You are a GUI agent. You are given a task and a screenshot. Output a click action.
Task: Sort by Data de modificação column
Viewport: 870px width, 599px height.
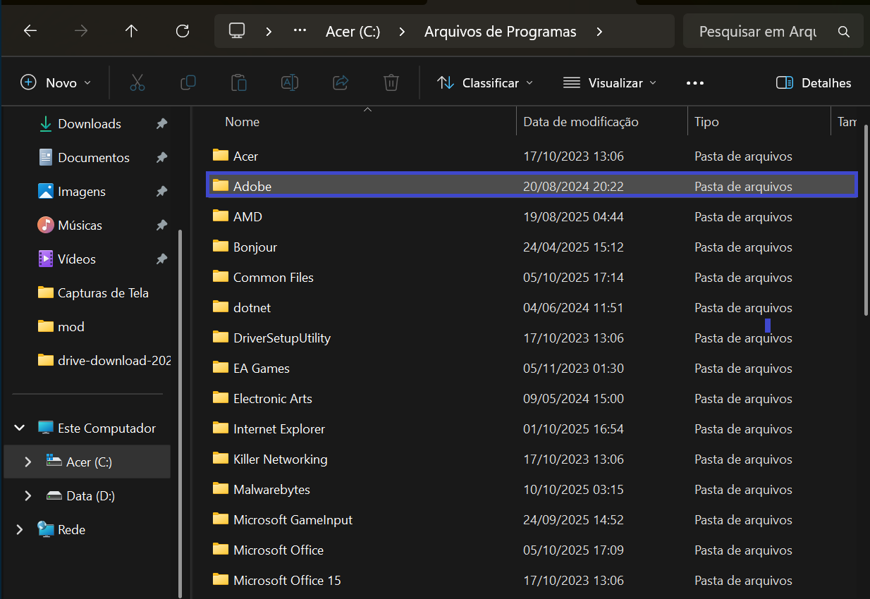click(x=580, y=122)
